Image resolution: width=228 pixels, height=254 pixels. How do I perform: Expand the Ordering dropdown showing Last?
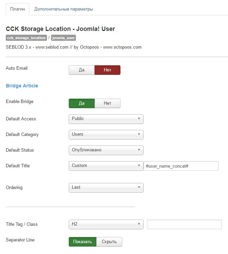pos(106,188)
